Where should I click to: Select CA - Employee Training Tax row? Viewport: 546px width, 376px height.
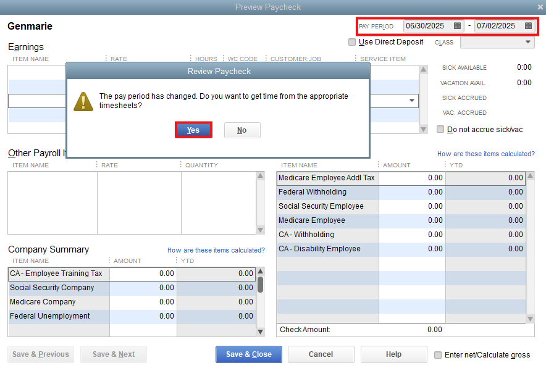click(132, 274)
